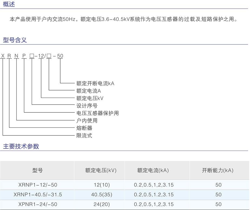The image size is (250, 210).
Task: Click the 额定电流A diagram label
Action: (x=88, y=91)
